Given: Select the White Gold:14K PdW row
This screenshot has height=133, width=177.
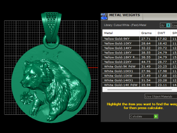Looking at the screenshot, I should (x=140, y=85).
